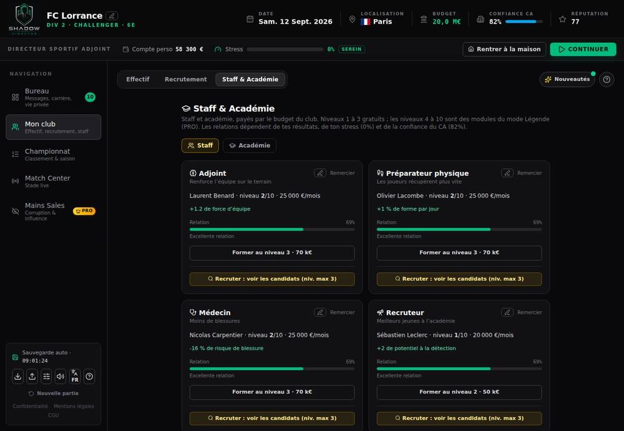Click the Confiance CA progress bar
This screenshot has width=624, height=431.
524,21
